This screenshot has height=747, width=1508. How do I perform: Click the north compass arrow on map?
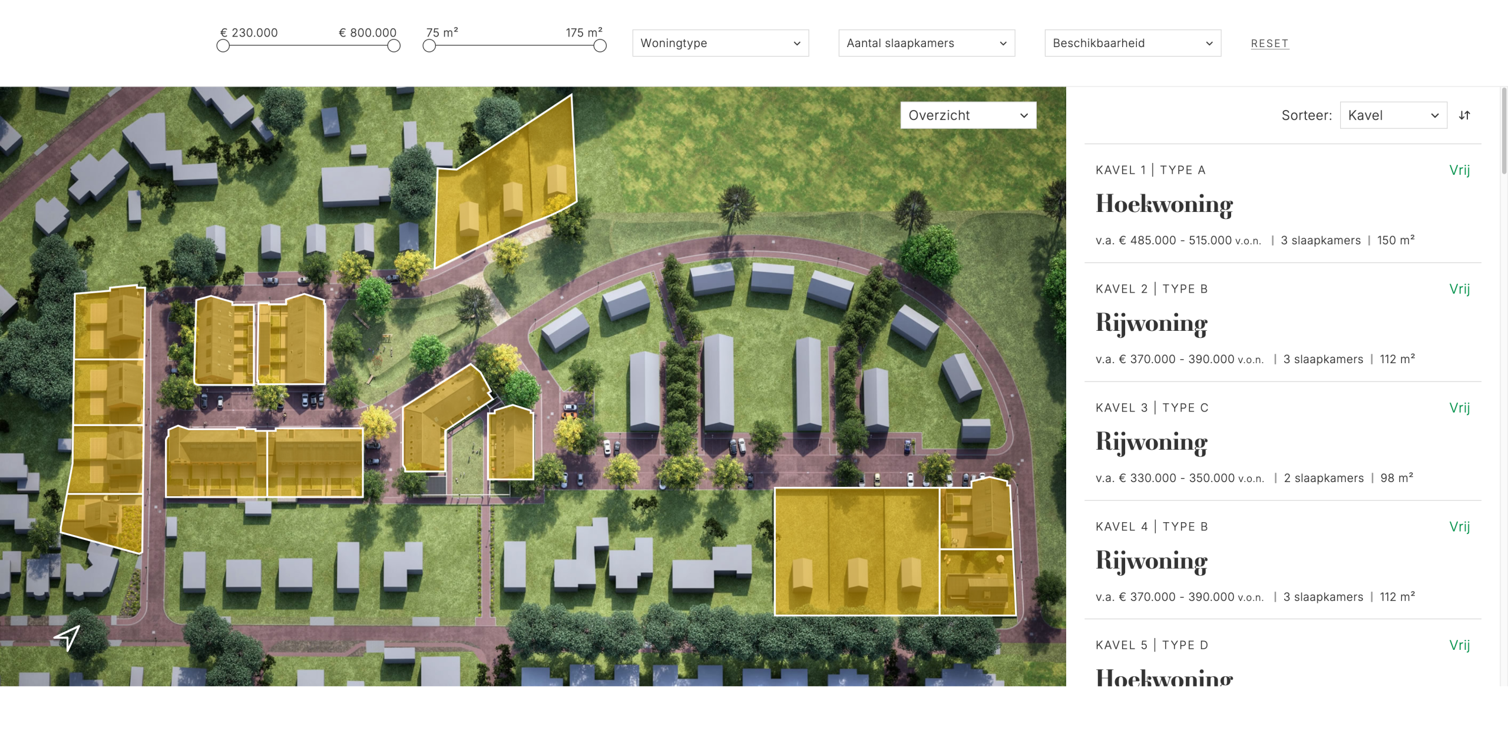68,637
